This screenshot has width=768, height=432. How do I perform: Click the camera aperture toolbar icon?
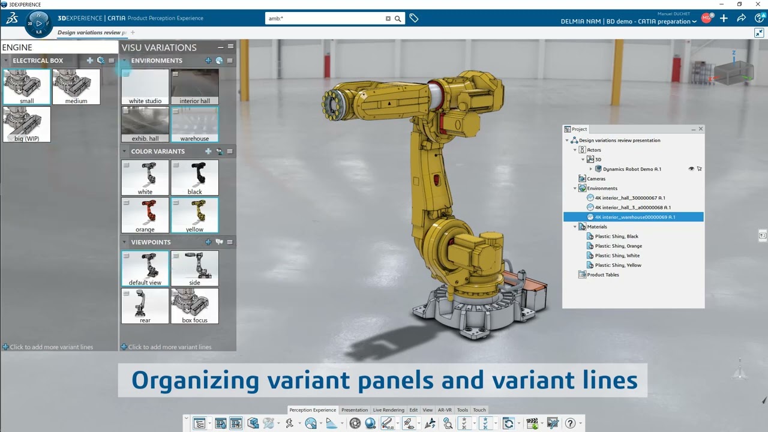click(x=355, y=423)
